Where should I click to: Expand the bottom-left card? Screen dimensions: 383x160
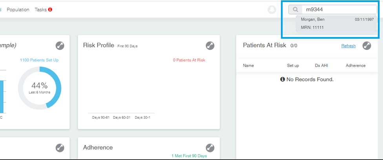(60, 147)
